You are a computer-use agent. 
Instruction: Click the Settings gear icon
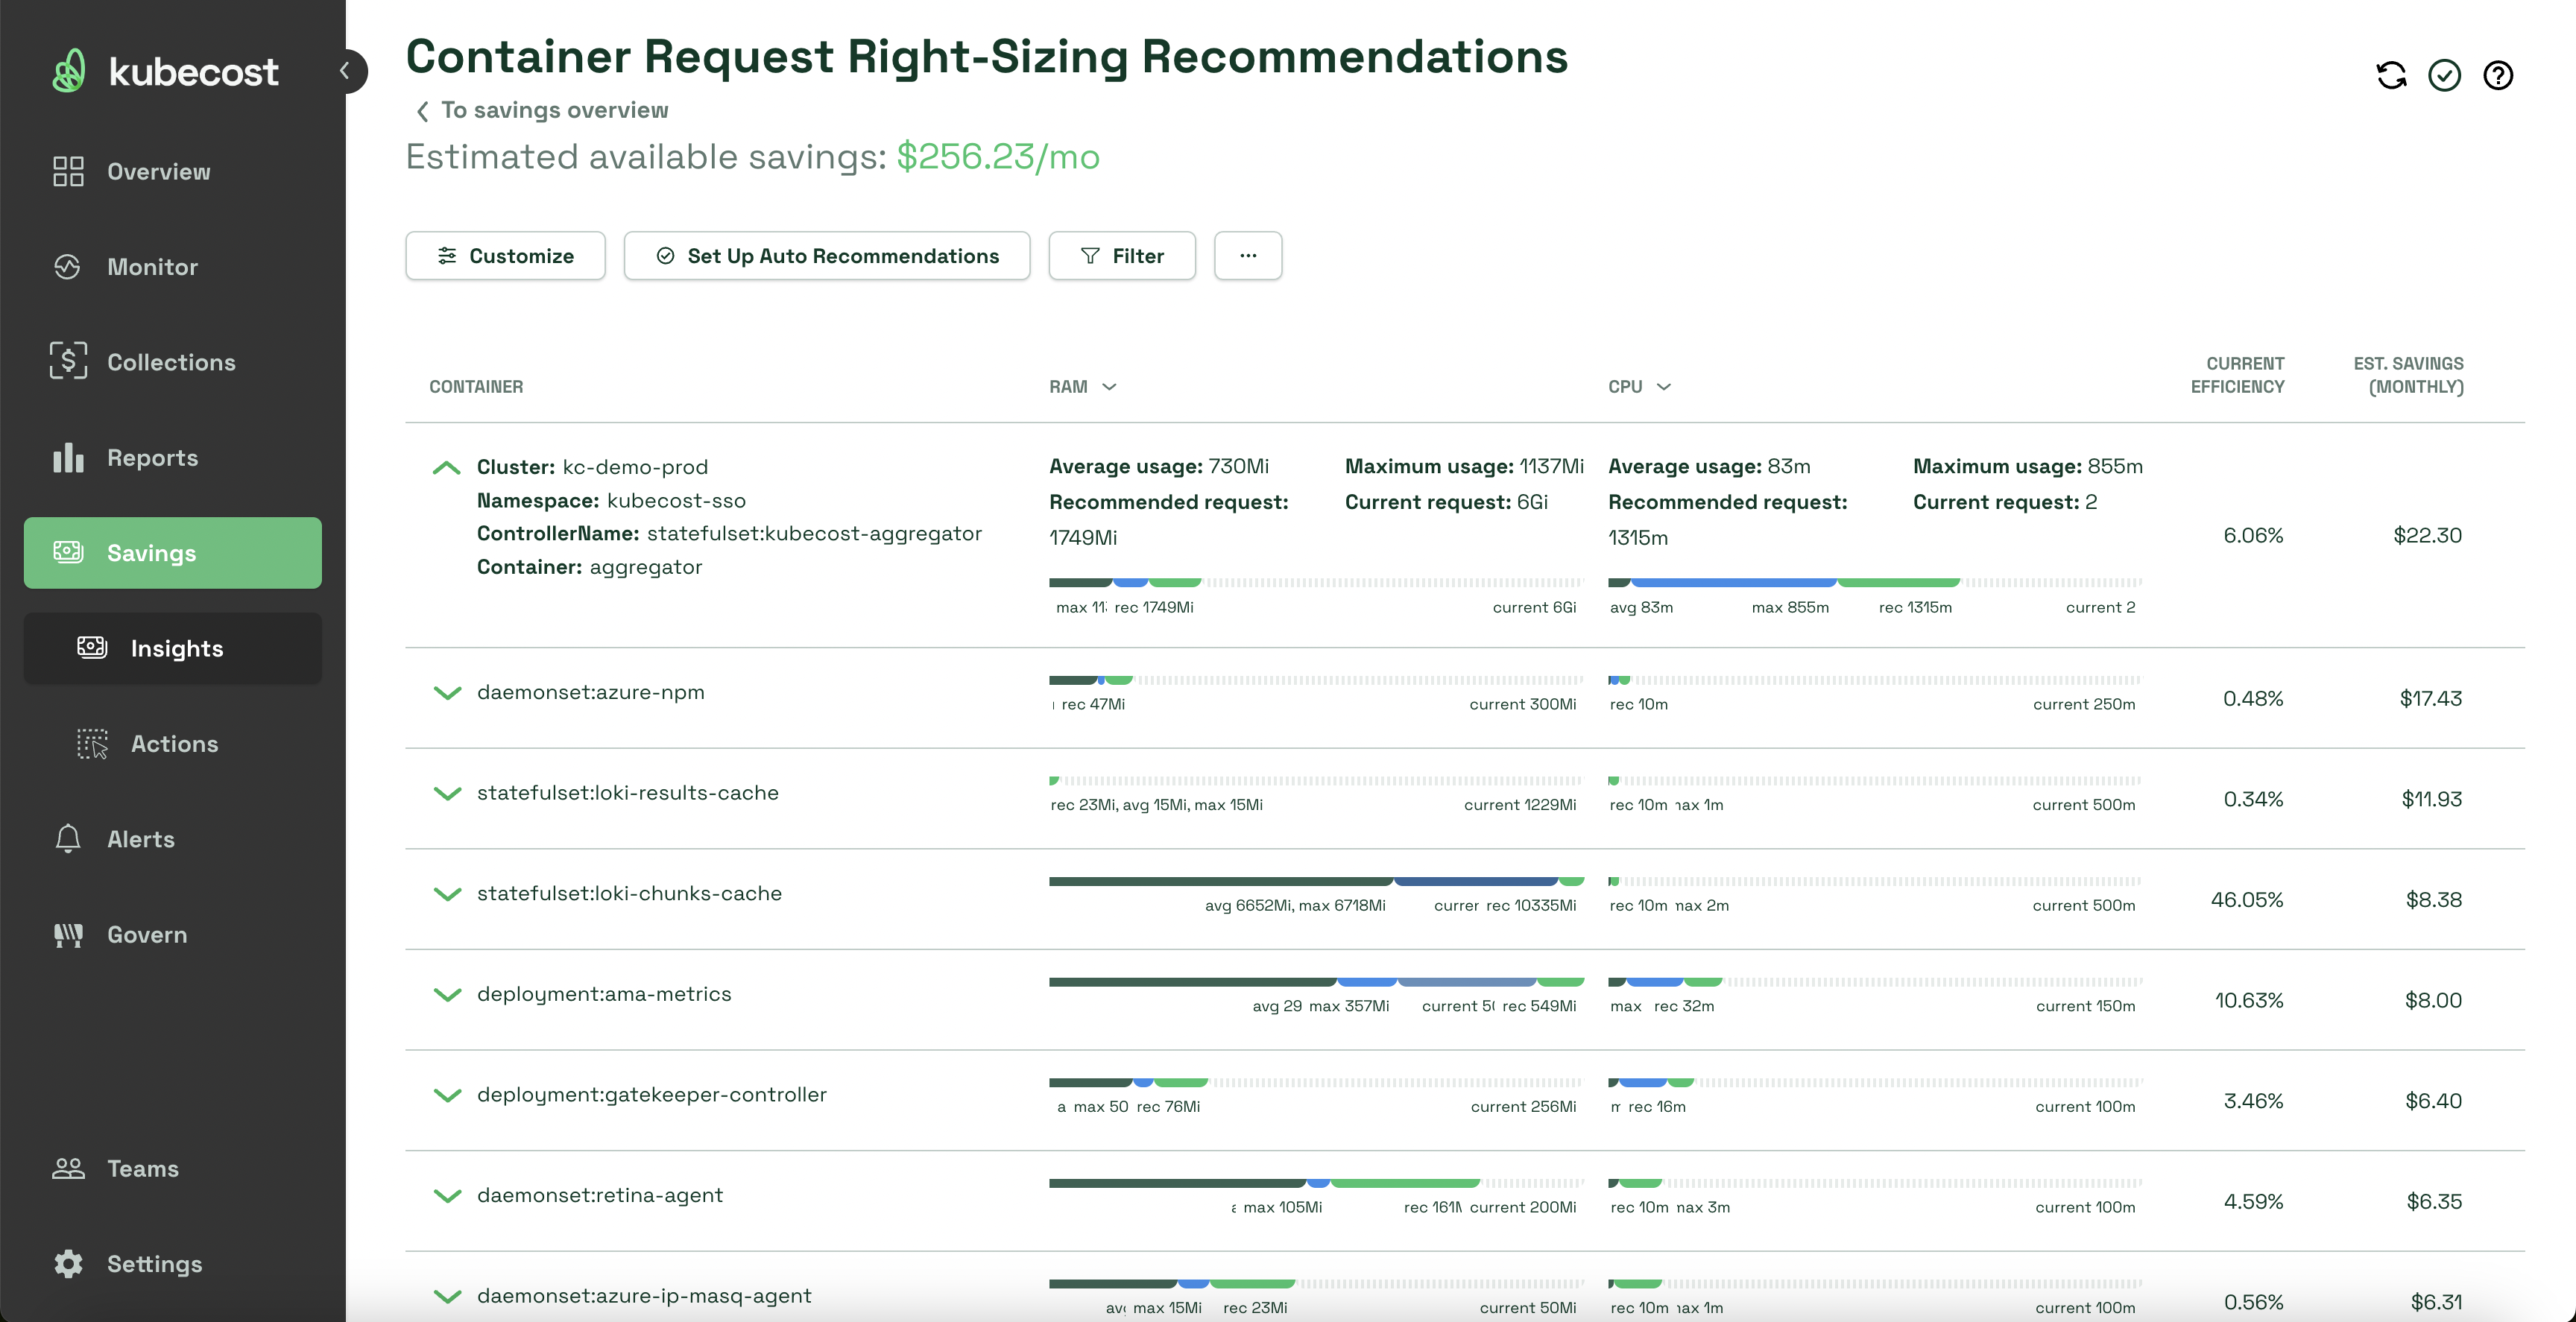click(68, 1263)
